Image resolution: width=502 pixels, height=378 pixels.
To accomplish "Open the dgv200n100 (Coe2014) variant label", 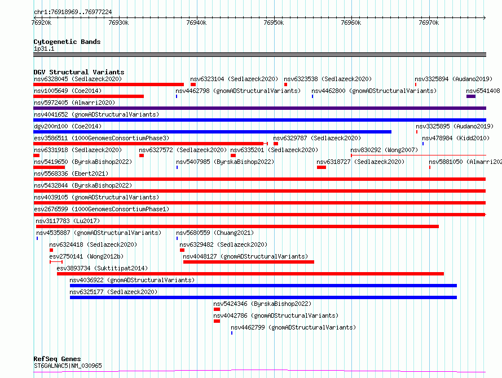I will pyautogui.click(x=68, y=126).
